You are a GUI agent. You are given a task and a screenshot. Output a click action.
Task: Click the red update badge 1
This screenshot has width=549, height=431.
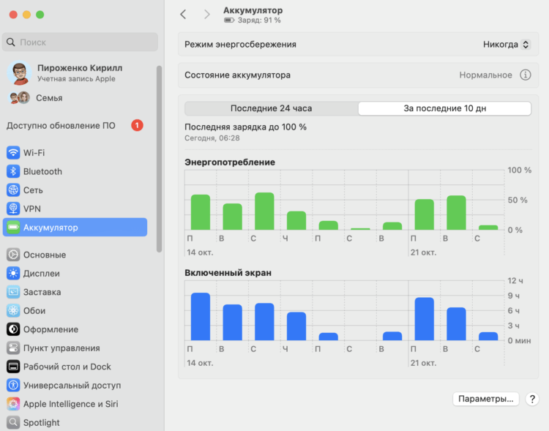coord(138,125)
